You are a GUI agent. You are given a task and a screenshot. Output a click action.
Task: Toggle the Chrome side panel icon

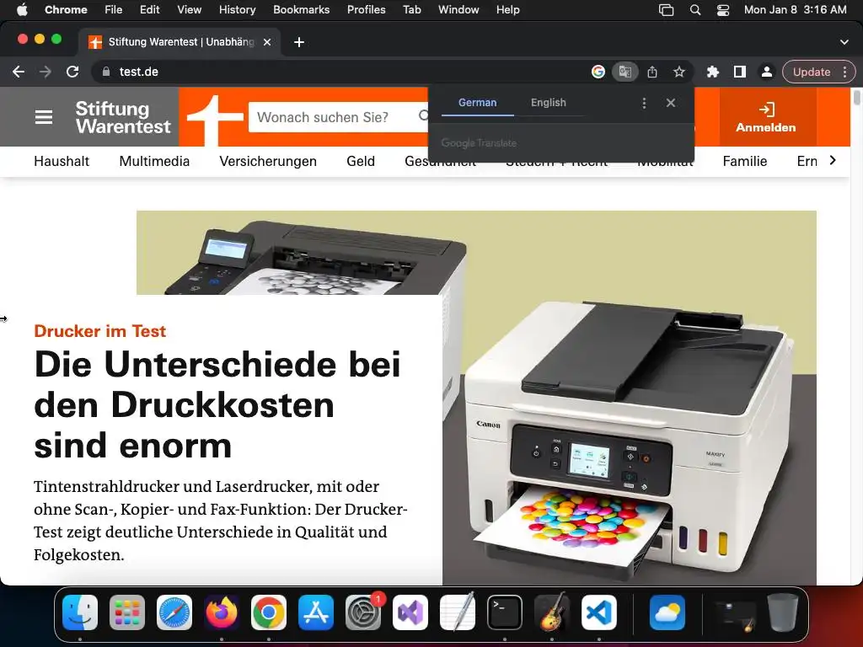point(740,72)
